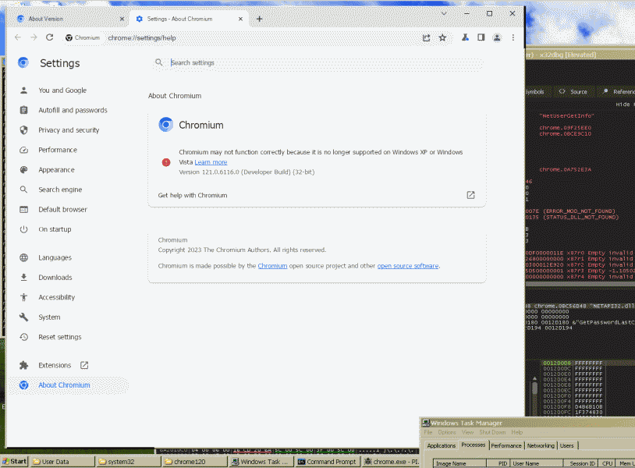This screenshot has height=468, width=635.
Task: Open a new tab
Action: tap(260, 19)
